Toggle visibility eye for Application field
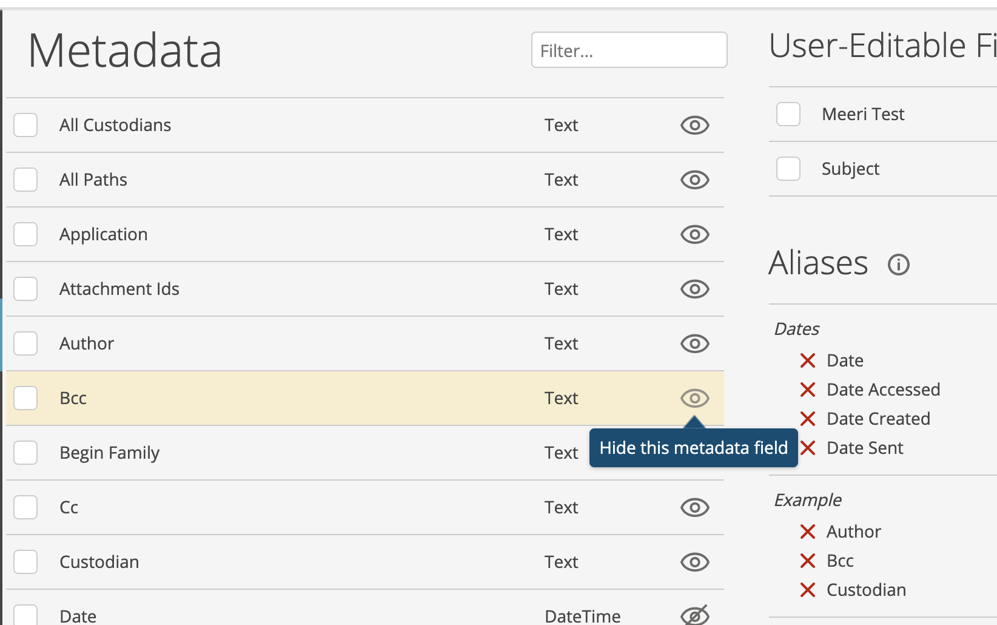997x625 pixels. coord(694,234)
